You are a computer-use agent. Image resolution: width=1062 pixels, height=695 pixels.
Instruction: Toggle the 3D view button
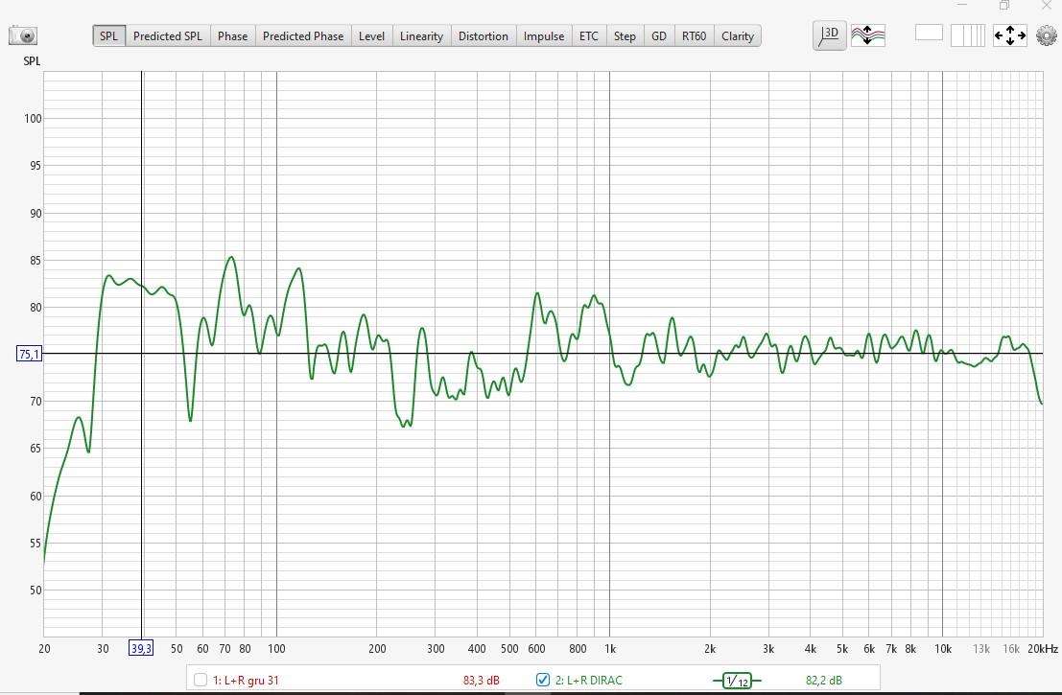click(829, 35)
